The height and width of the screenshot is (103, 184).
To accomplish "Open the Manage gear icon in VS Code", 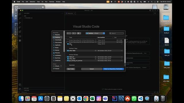I will [x=20, y=89].
